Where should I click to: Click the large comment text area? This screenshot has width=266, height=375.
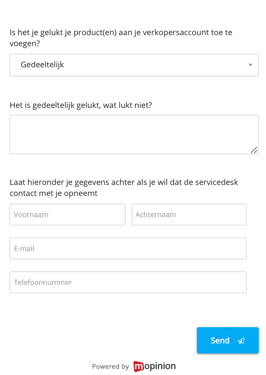134,133
